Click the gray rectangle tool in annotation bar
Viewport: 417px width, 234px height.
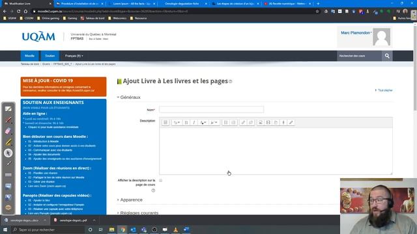[8, 175]
